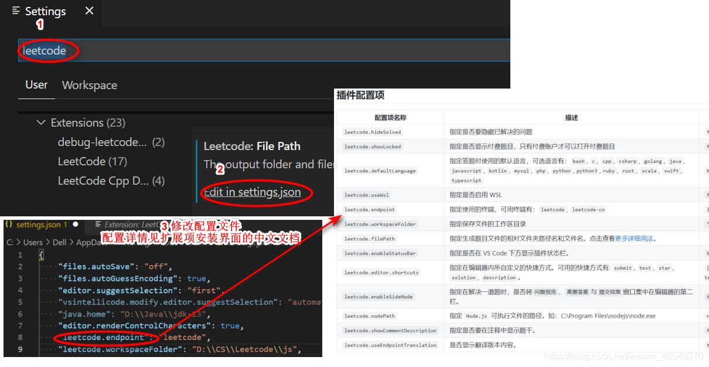Open the 更多详细用法 link
The height and width of the screenshot is (367, 709).
634,239
